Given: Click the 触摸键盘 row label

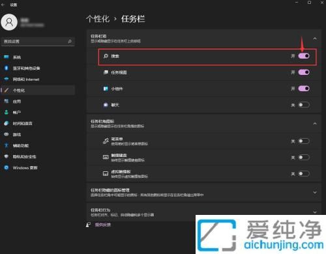Looking at the screenshot, I should (x=119, y=155).
